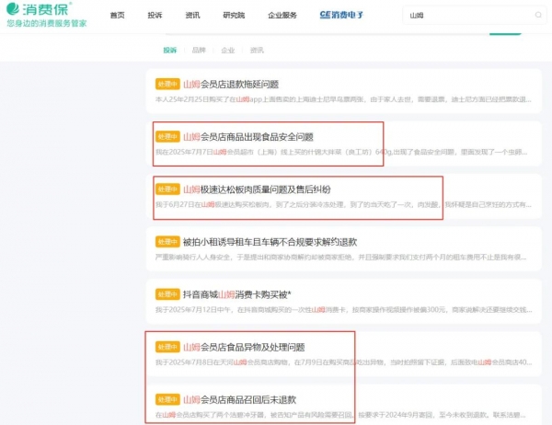Focus the search field containing 山姆
The image size is (552, 425).
[x=474, y=15]
